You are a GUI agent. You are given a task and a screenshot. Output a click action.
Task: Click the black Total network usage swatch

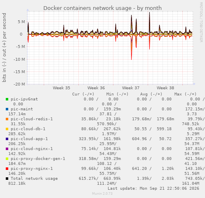coord(7,179)
